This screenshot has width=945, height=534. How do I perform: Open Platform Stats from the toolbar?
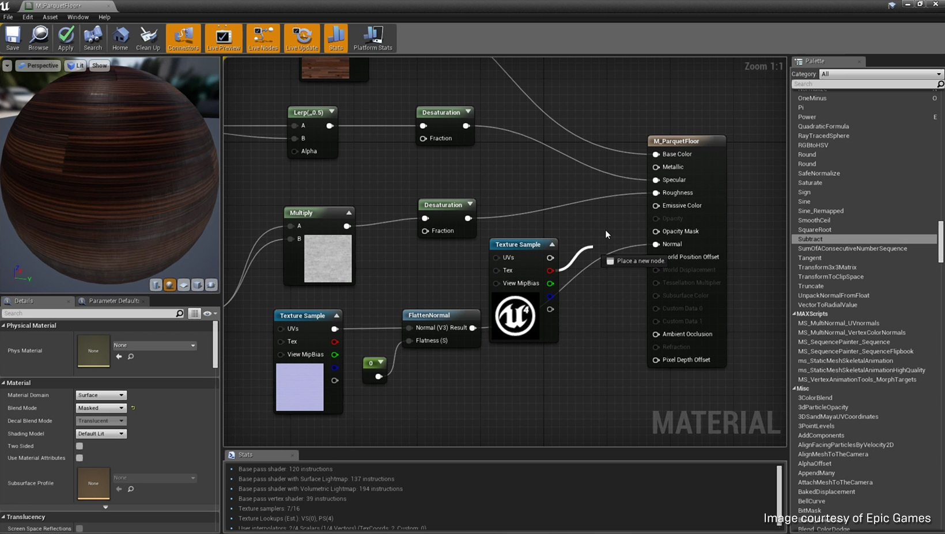(x=372, y=38)
